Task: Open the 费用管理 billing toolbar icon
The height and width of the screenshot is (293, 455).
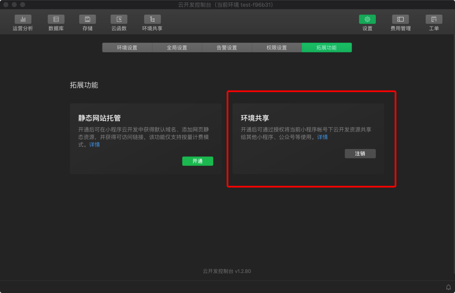Action: point(400,19)
